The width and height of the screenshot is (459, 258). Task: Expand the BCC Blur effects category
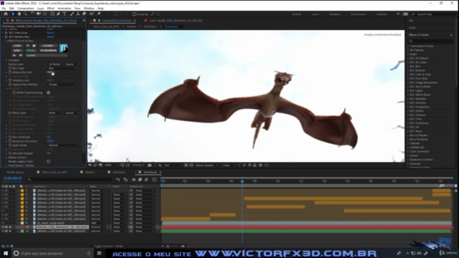pyautogui.click(x=408, y=67)
